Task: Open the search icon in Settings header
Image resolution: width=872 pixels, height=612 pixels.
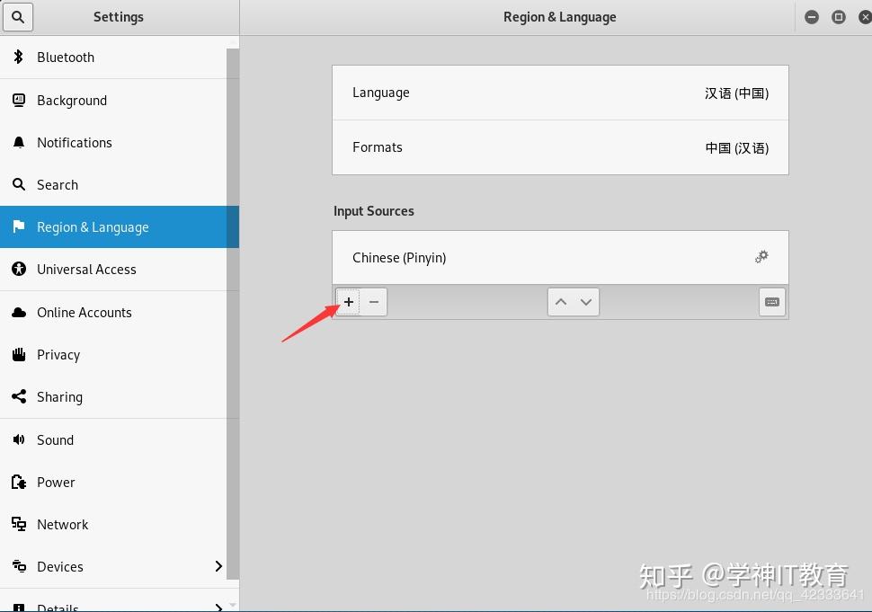Action: click(x=19, y=17)
